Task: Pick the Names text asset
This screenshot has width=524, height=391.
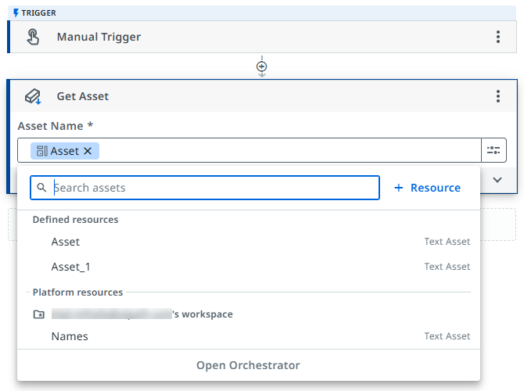Action: tap(70, 336)
